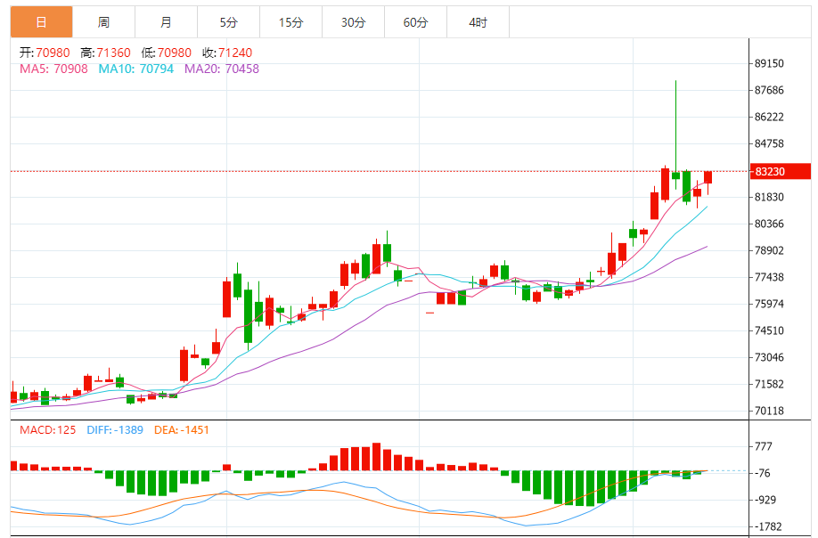Open the 月 monthly chart tab
This screenshot has width=818, height=538.
167,22
